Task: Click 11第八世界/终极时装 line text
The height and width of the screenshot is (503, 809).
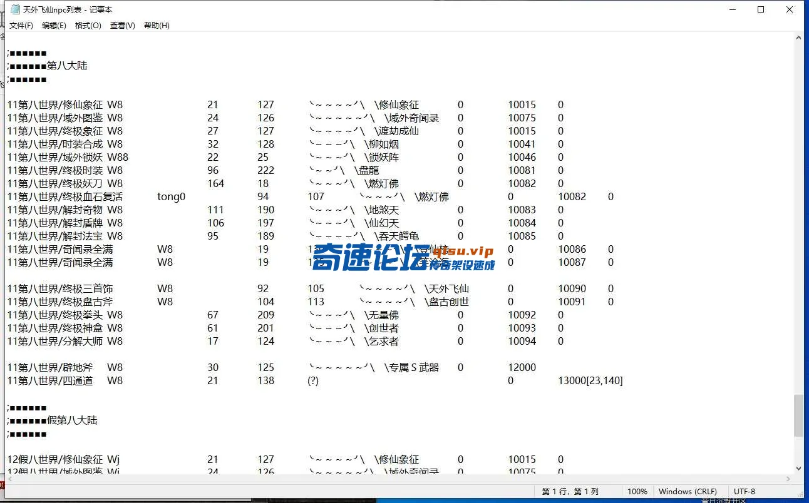Action: click(x=55, y=171)
